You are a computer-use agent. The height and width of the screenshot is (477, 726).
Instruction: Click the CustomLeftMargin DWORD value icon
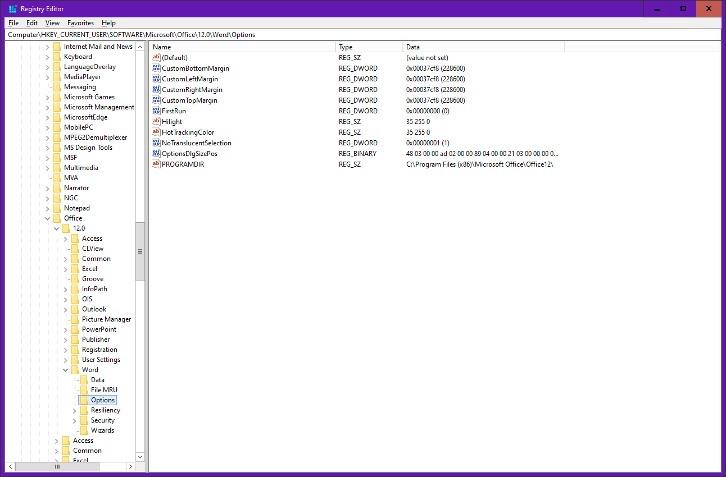coord(156,79)
